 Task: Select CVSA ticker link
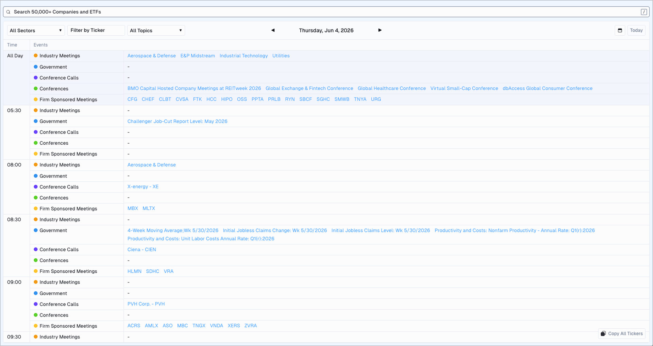pyautogui.click(x=182, y=99)
